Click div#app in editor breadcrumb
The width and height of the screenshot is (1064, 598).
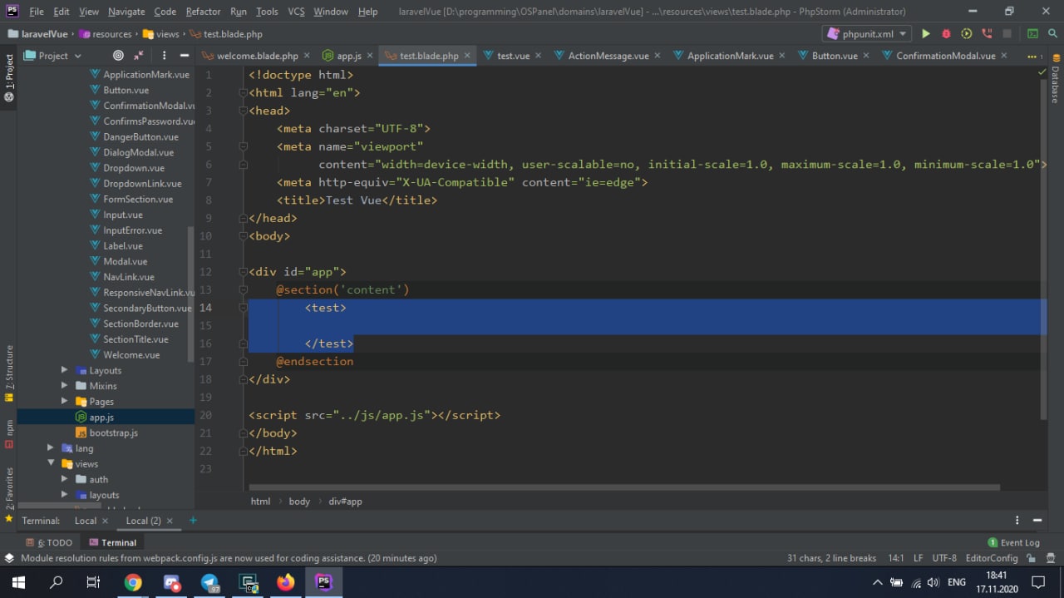click(x=345, y=502)
